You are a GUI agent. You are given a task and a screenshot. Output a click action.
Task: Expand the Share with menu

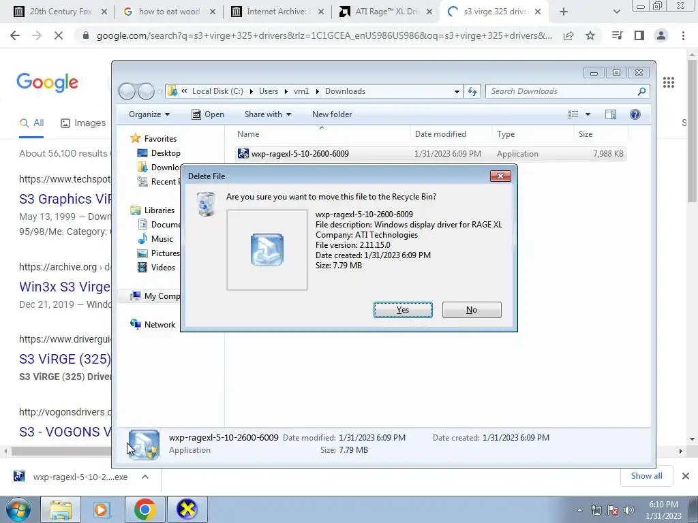[x=267, y=114]
